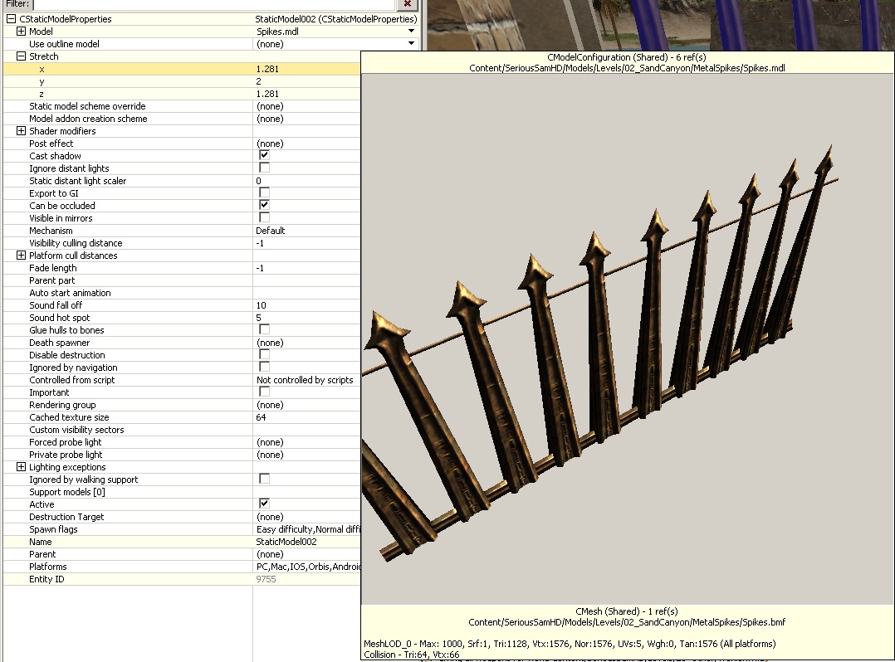Select the Parent property row
The width and height of the screenshot is (895, 662).
pos(182,554)
